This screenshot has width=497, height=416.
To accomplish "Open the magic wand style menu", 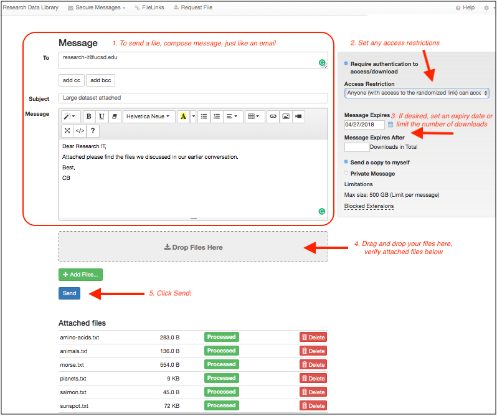I will [70, 116].
